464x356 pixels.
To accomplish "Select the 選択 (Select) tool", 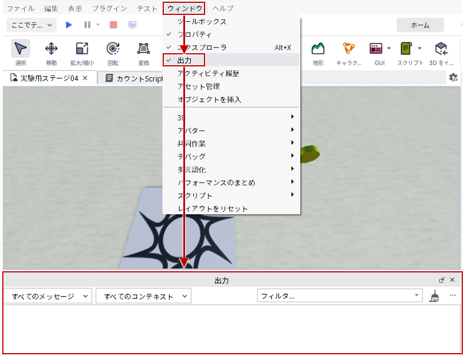I will pyautogui.click(x=21, y=52).
